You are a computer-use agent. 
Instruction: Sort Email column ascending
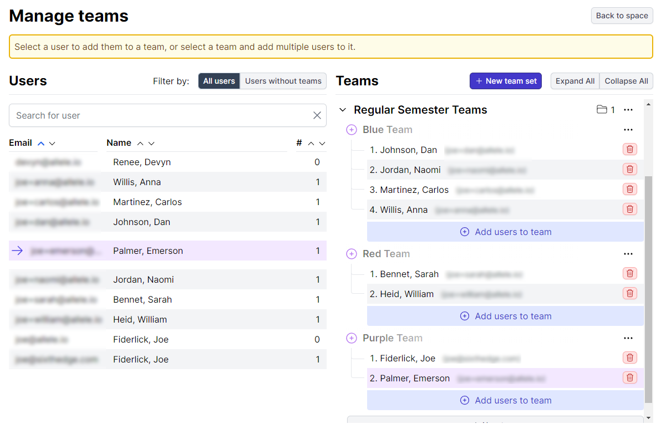41,143
